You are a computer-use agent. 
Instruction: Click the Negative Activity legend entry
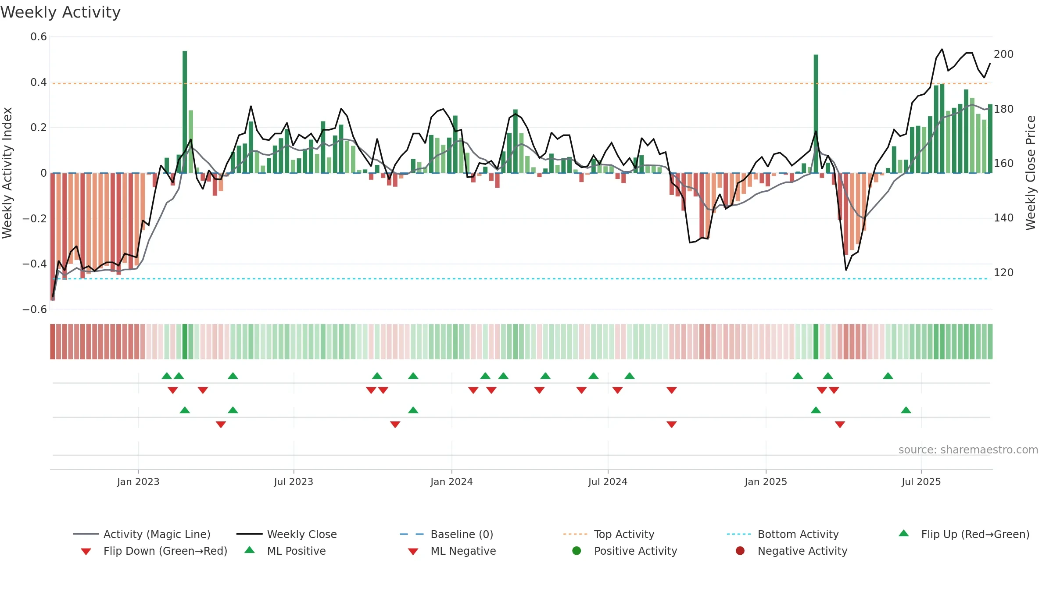[792, 551]
